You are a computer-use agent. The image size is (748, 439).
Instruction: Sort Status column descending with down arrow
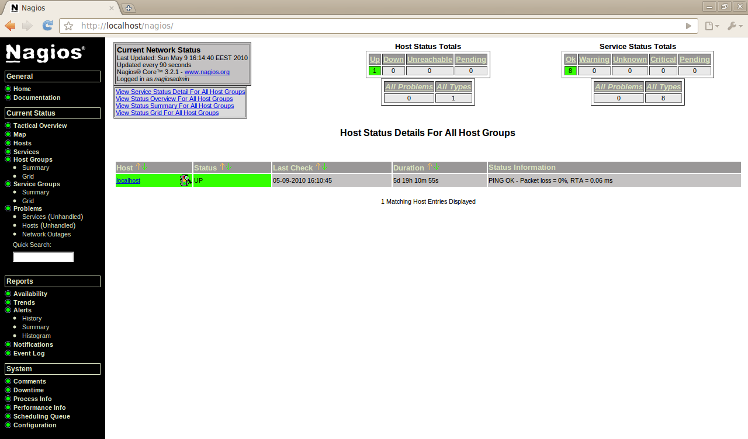[228, 167]
